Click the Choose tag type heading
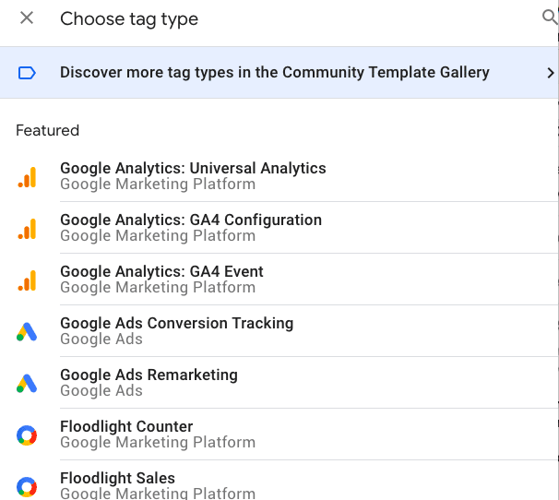The image size is (559, 500). [x=129, y=18]
